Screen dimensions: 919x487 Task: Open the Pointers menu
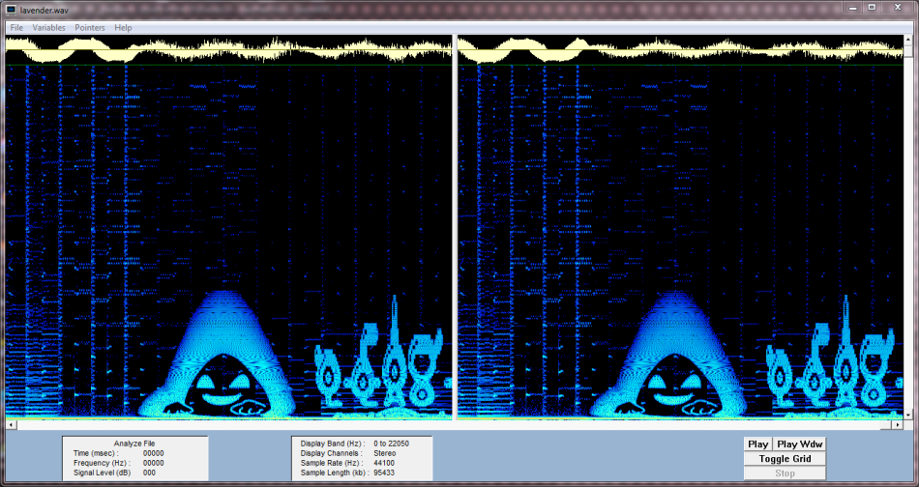click(90, 27)
